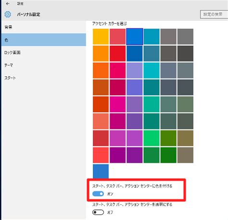This screenshot has width=228, height=220.
Task: Select the light coral-red swatch in top row
Action: (117, 37)
